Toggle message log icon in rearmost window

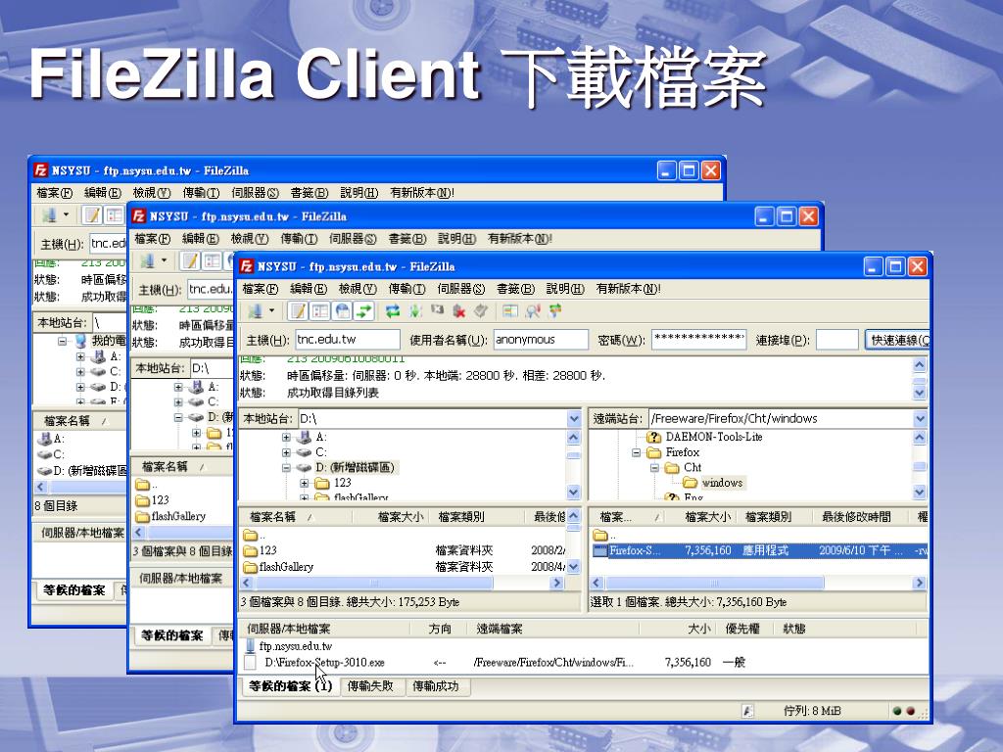click(x=92, y=215)
